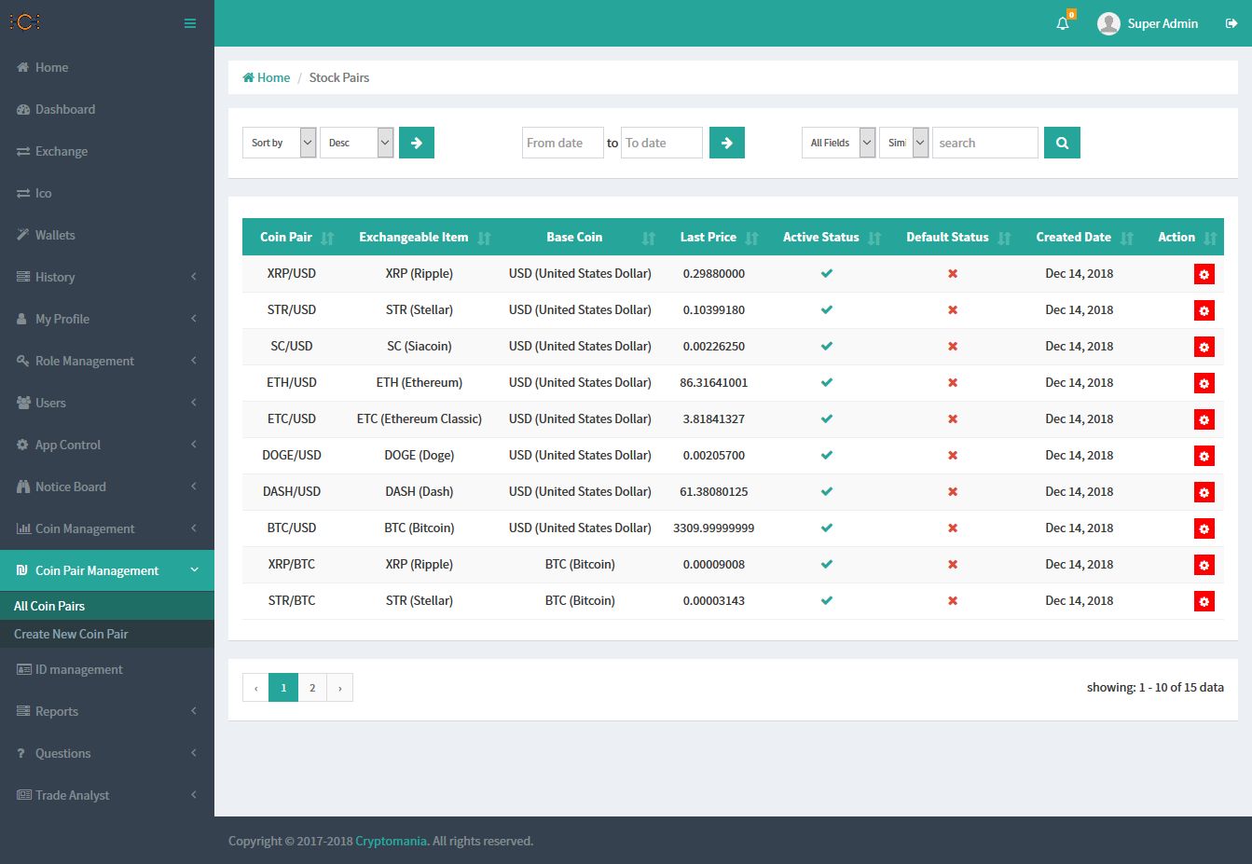The image size is (1252, 864).
Task: Click the search magnifier button
Action: tap(1062, 143)
